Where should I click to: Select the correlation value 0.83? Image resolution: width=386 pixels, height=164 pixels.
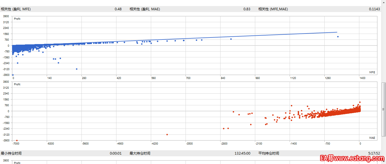[x=247, y=9]
